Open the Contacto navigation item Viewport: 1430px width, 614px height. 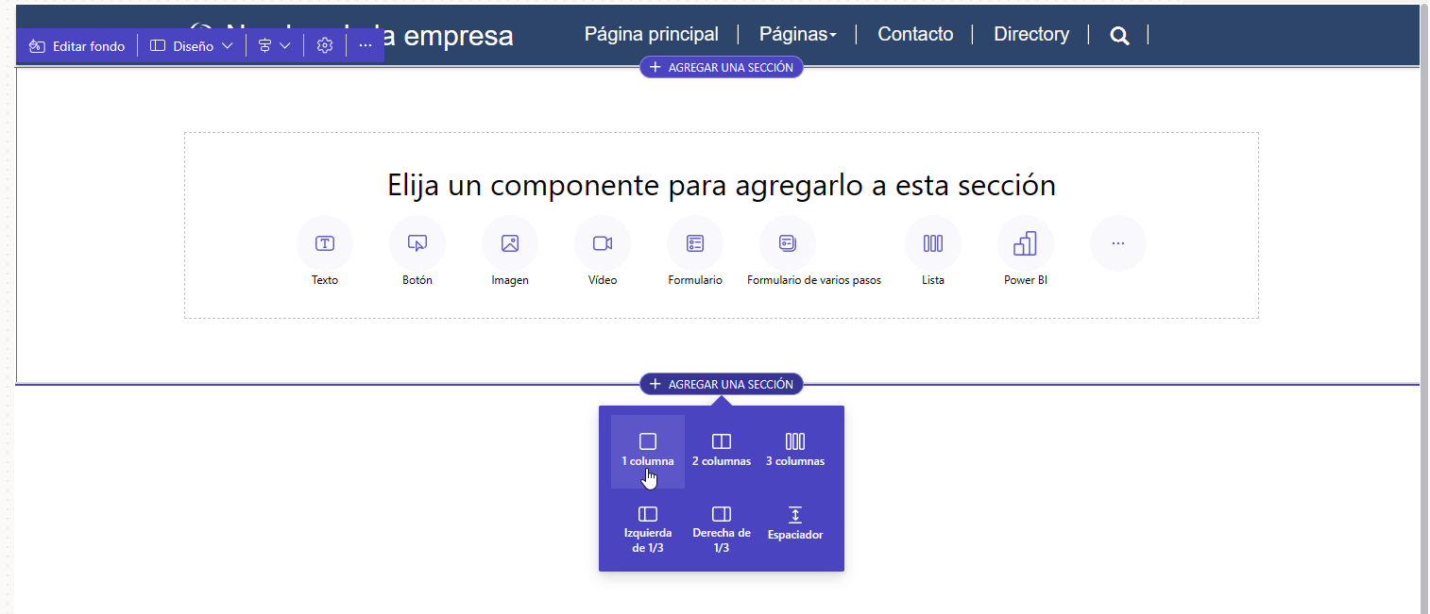tap(914, 34)
